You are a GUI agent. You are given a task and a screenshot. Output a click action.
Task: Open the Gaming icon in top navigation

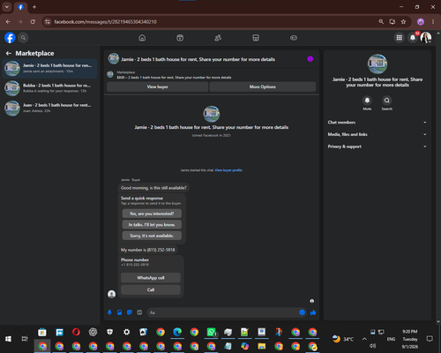294,38
